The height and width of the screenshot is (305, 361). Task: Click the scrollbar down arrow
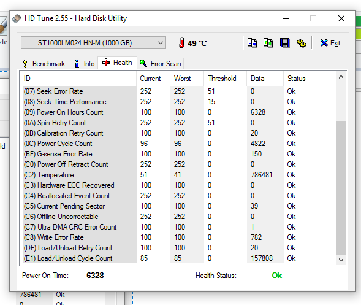pos(341,260)
